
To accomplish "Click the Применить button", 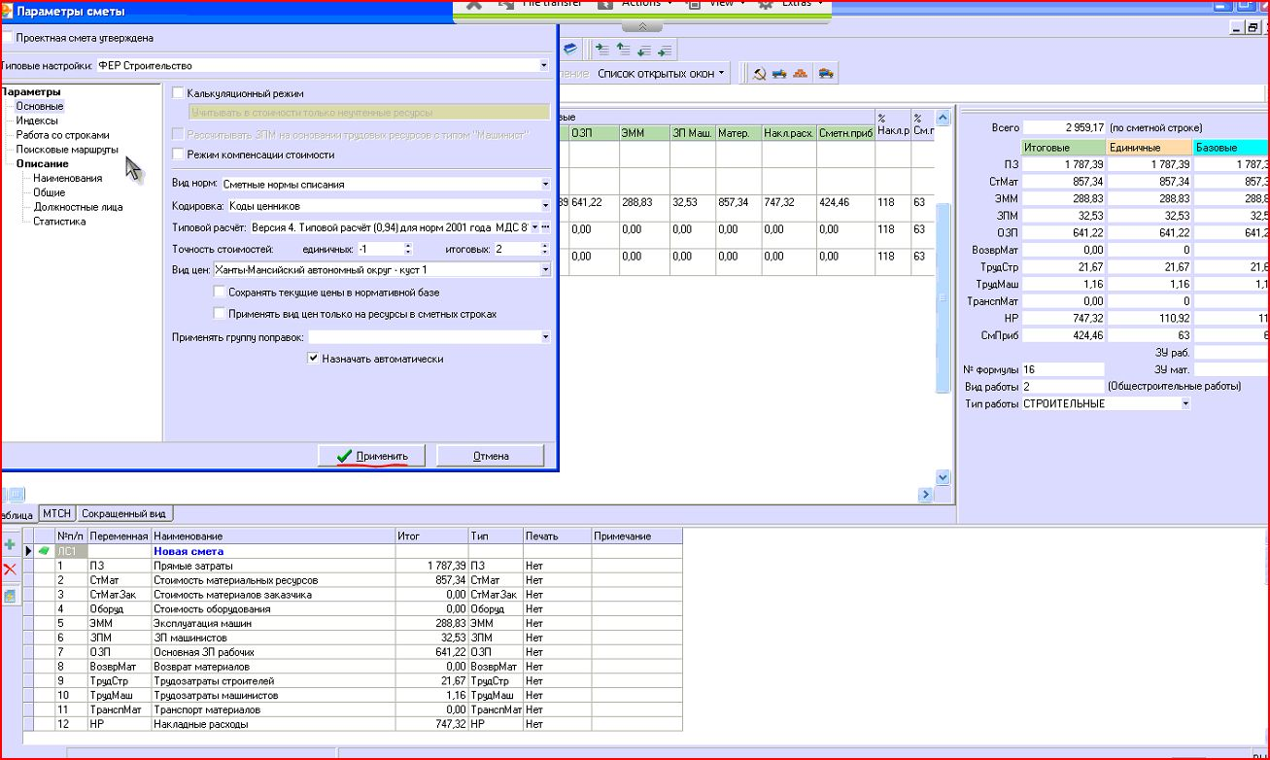I will [371, 456].
